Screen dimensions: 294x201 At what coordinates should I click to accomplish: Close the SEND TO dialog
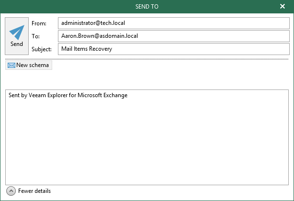(x=283, y=6)
